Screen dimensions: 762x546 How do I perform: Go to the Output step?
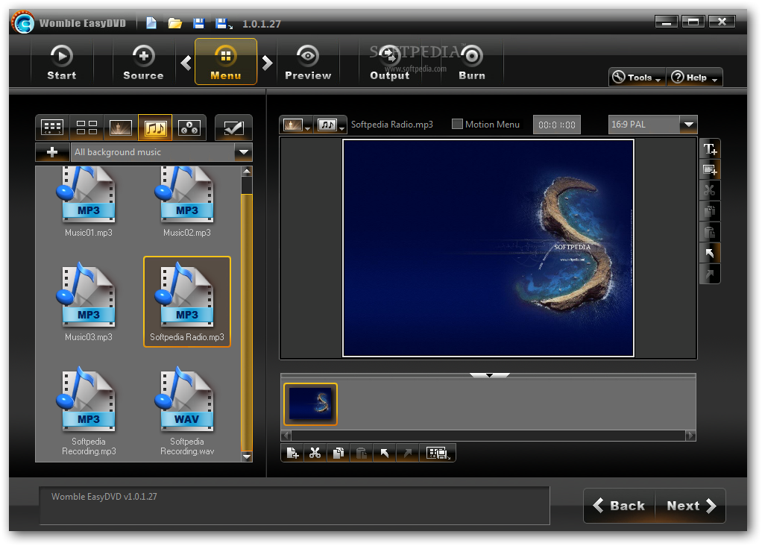(390, 62)
